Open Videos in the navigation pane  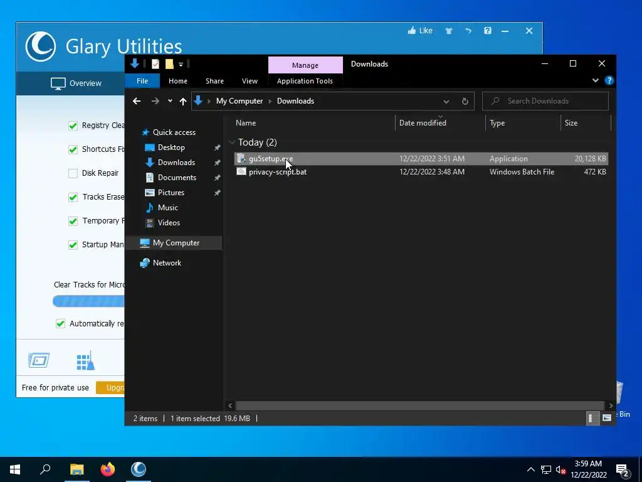tap(169, 223)
